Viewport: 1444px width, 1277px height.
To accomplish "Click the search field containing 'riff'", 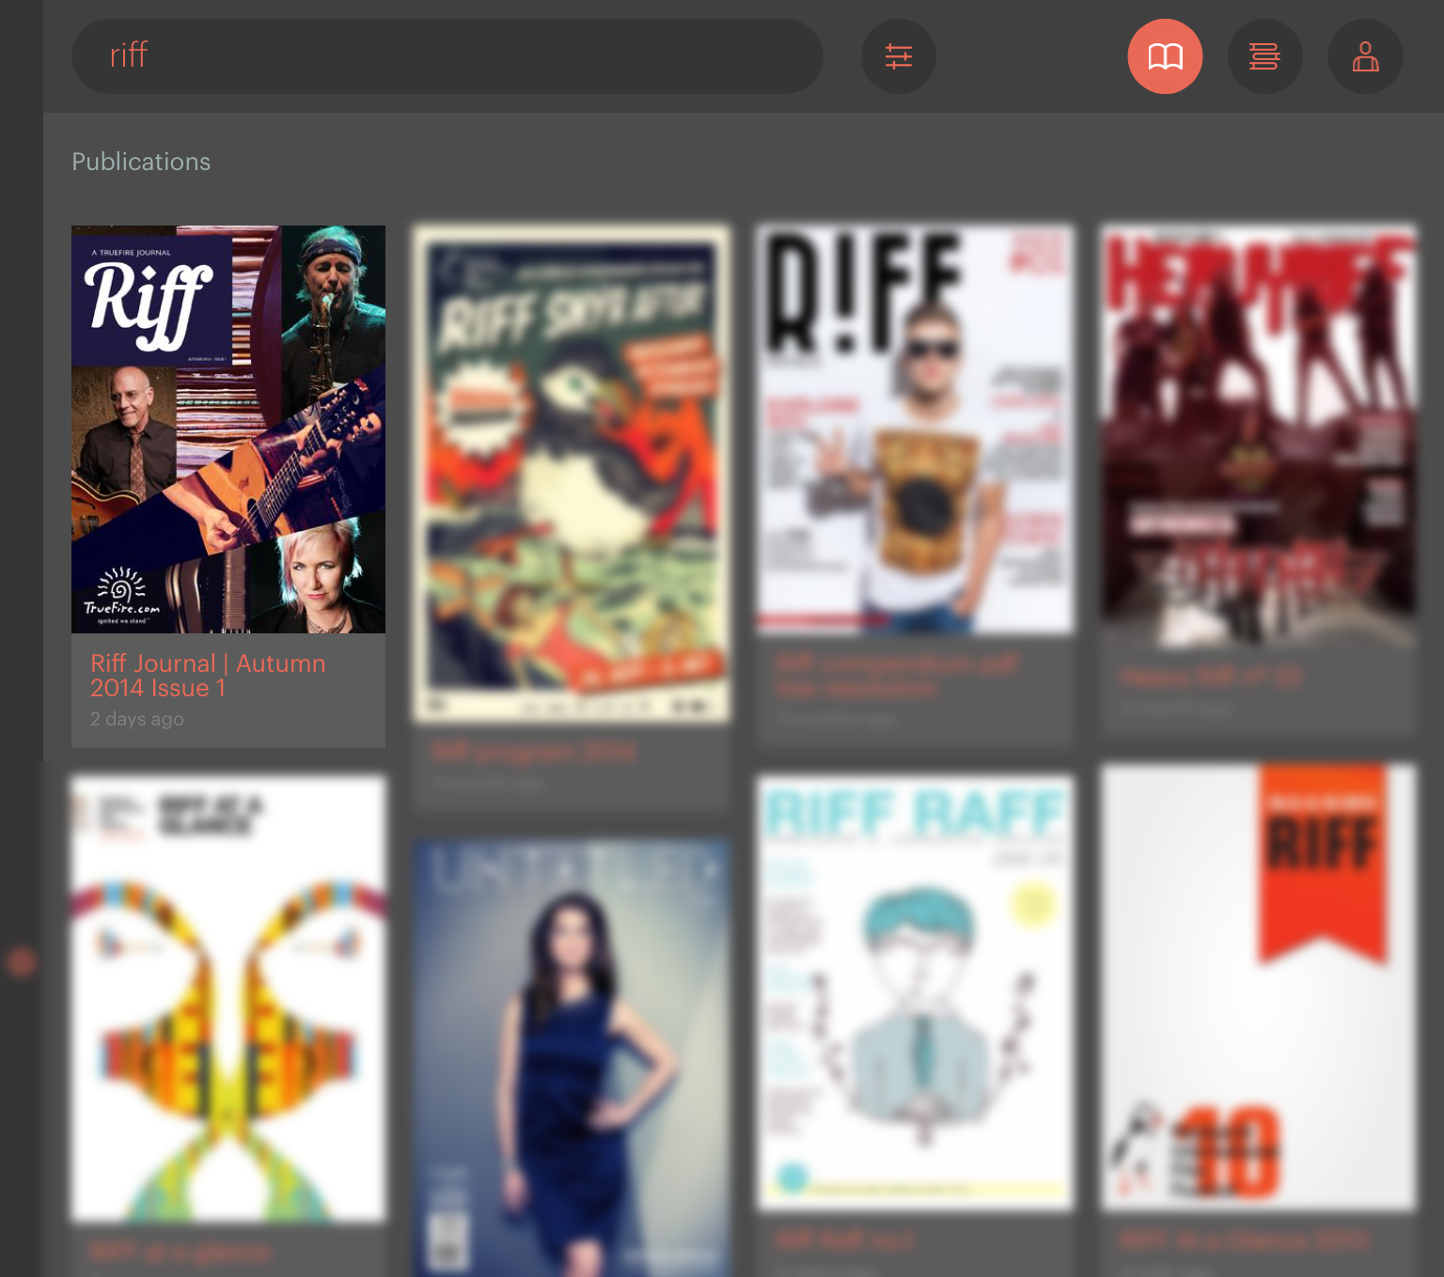I will pyautogui.click(x=447, y=56).
